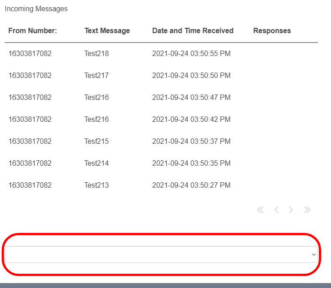Select the Test218 message row
This screenshot has width=331, height=288.
[x=161, y=53]
